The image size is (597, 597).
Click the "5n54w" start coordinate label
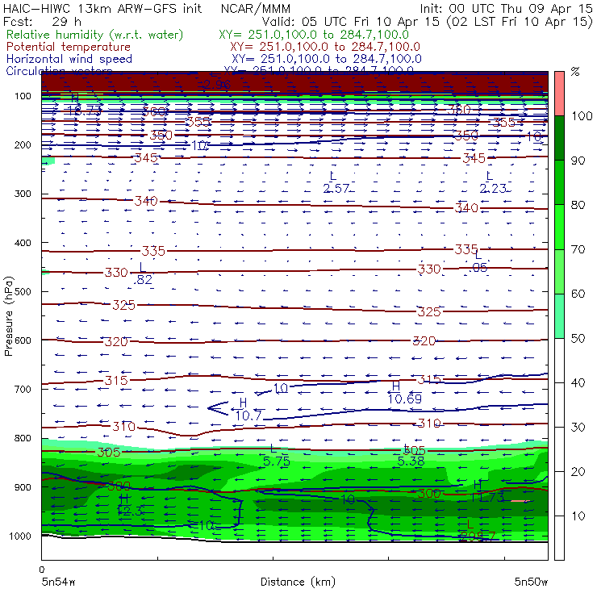click(58, 582)
